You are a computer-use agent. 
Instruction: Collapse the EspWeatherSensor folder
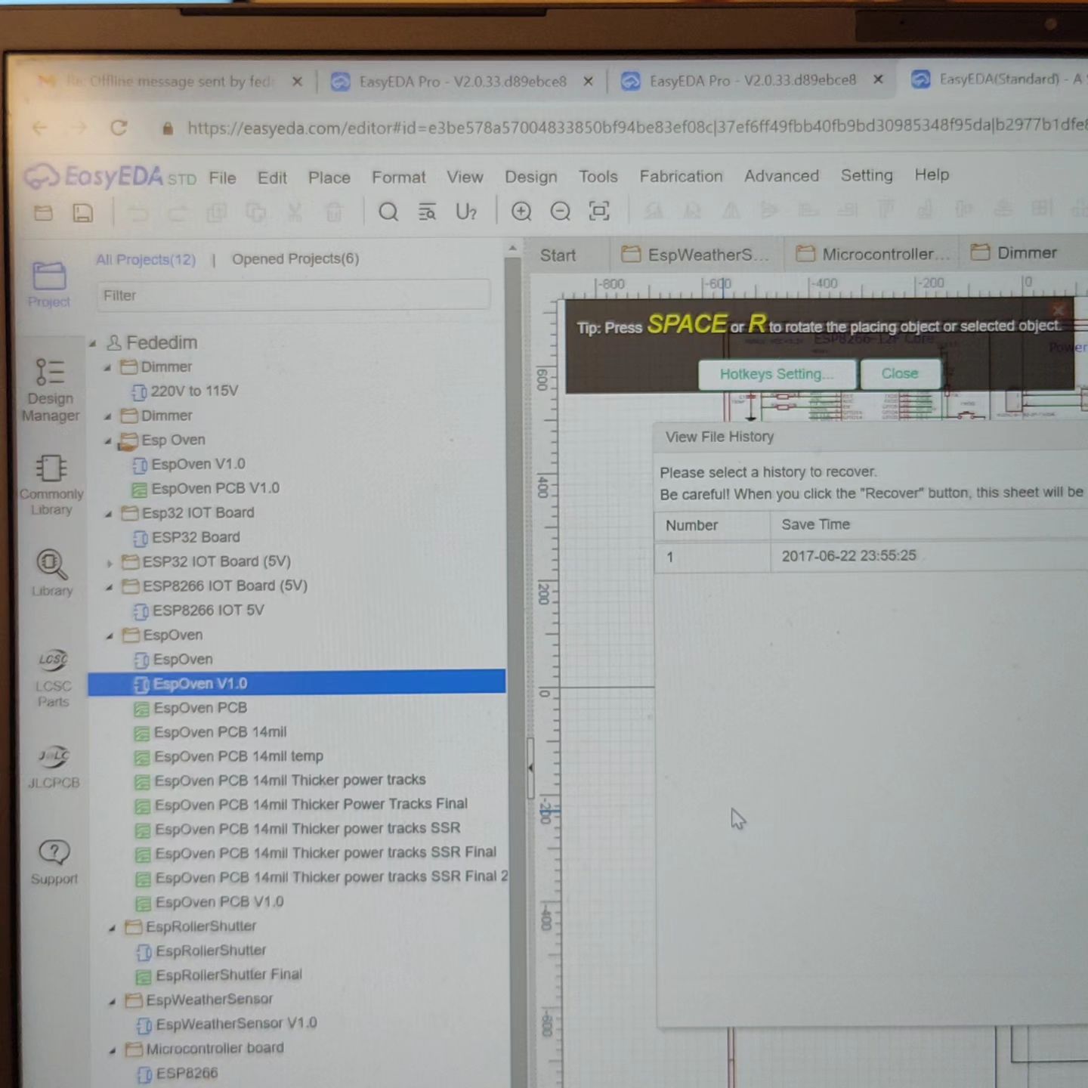pyautogui.click(x=113, y=1001)
